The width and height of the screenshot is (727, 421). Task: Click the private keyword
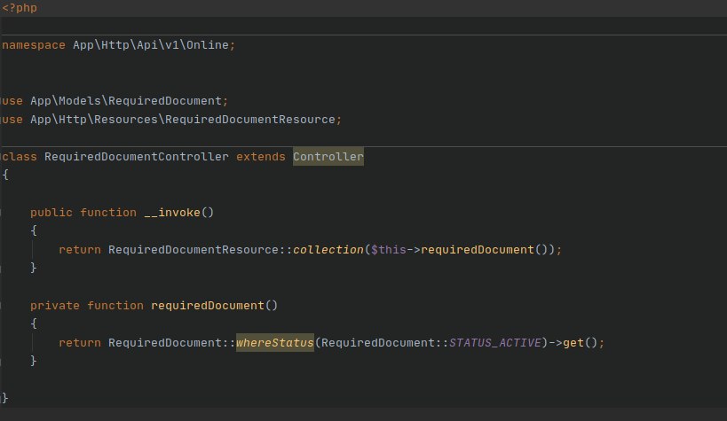coord(55,306)
